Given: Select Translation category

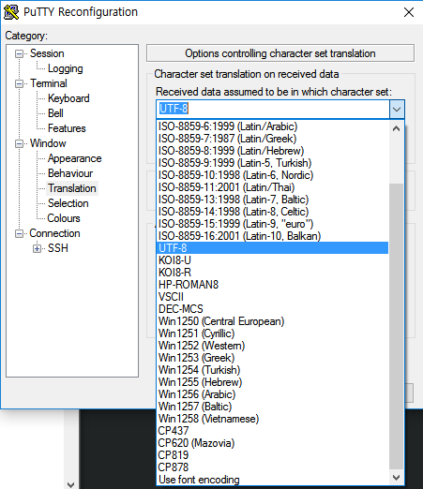Looking at the screenshot, I should click(72, 188).
